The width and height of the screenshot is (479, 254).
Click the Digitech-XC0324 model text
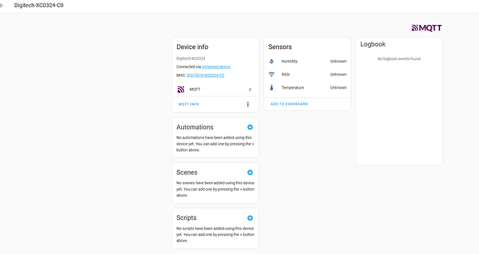(191, 58)
